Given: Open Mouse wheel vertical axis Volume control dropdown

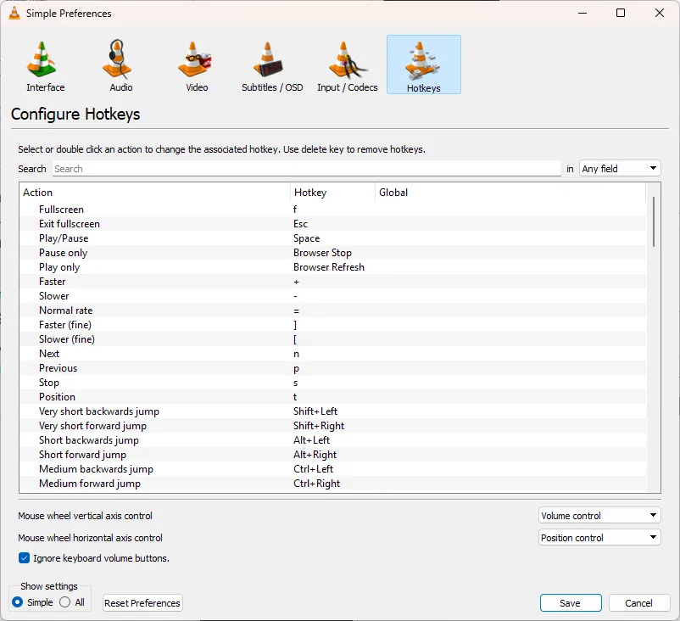Looking at the screenshot, I should pos(599,516).
